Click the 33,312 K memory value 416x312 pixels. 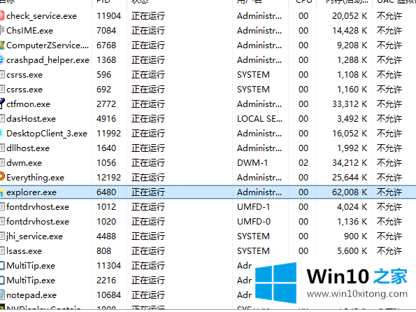350,104
